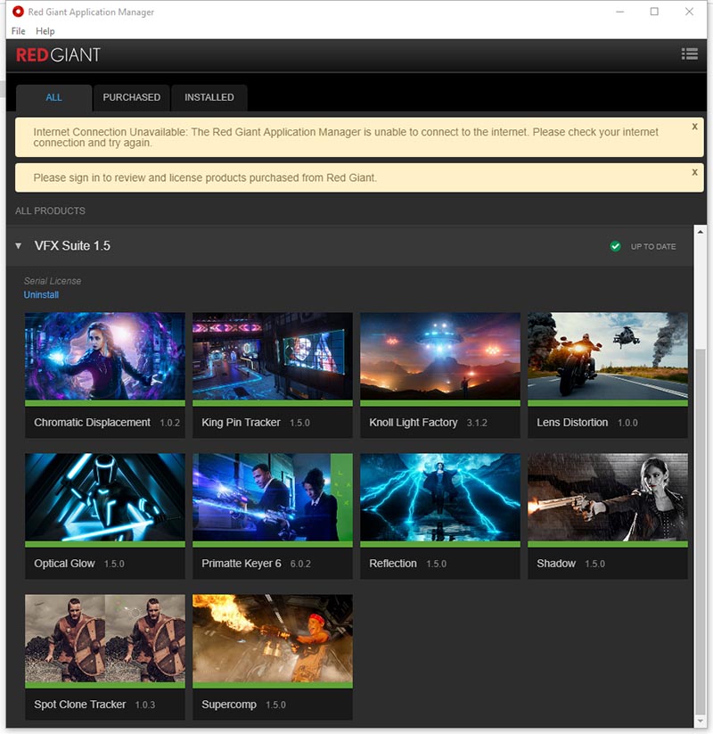Screen dimensions: 713x734
Task: Switch to the Purchased tab
Action: (x=131, y=97)
